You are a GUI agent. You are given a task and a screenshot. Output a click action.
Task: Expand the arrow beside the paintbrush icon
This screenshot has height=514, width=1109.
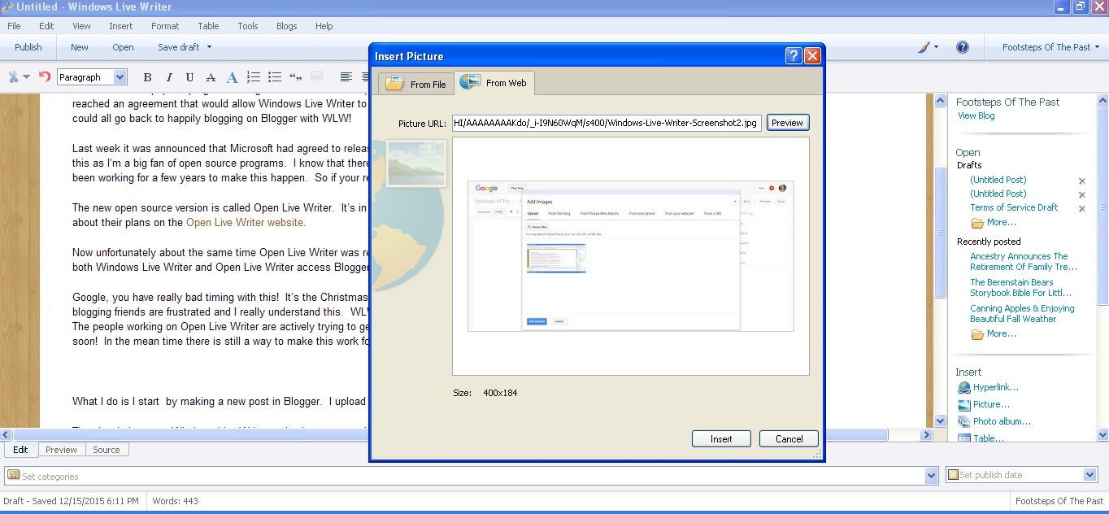coord(936,47)
